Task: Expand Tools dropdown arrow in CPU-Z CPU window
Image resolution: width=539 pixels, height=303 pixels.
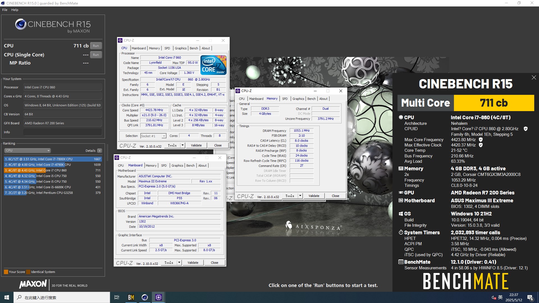Action: [x=182, y=145]
